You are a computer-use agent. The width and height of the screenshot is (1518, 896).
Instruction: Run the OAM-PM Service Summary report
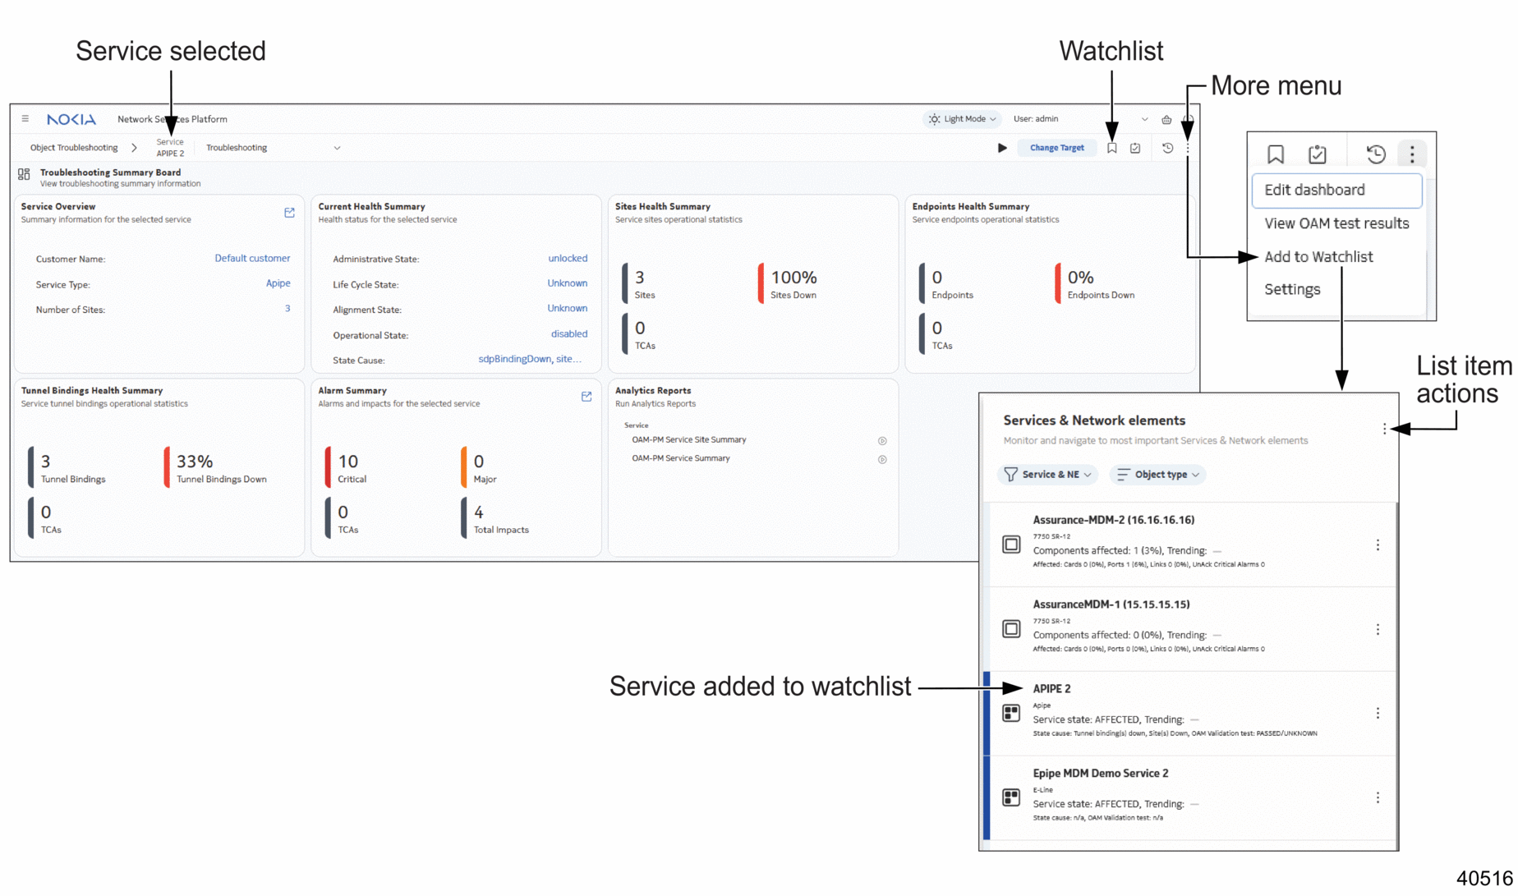click(882, 459)
